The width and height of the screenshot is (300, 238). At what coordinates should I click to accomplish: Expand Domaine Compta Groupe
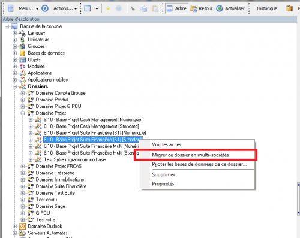(23, 93)
